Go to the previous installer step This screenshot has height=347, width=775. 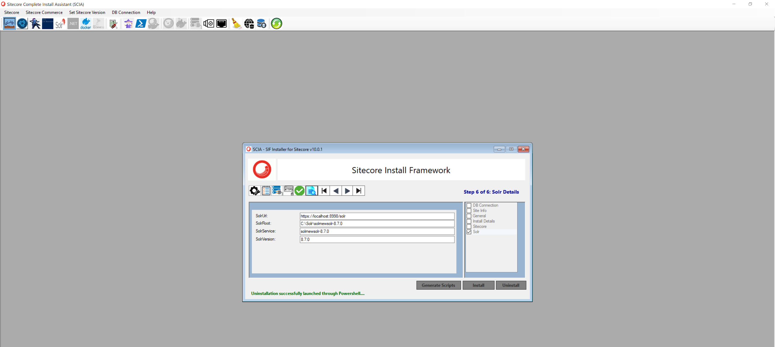336,191
